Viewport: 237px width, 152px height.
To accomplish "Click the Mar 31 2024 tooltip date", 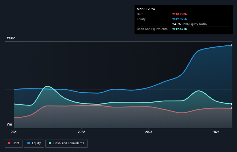I will 146,9.
